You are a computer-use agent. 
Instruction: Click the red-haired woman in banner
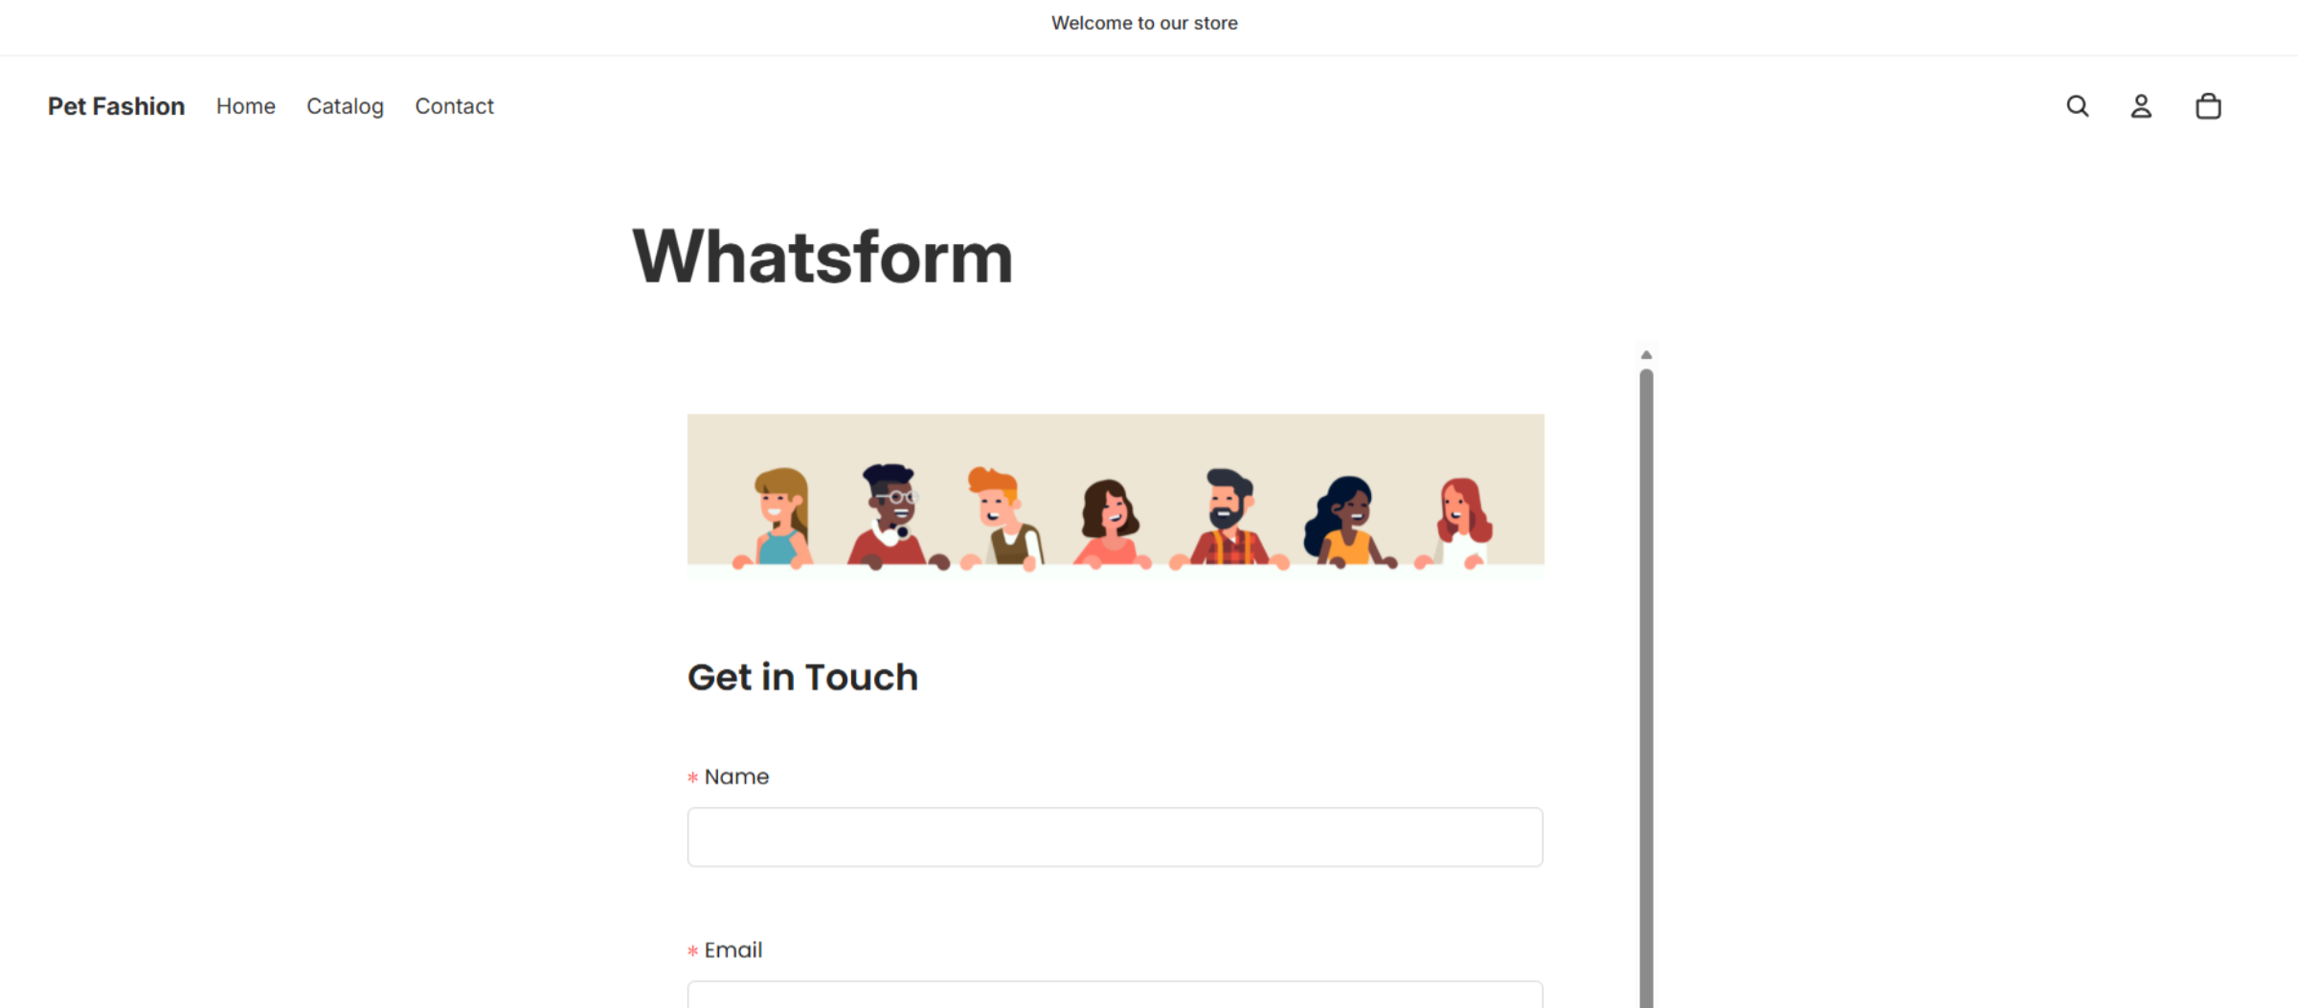[x=1459, y=523]
